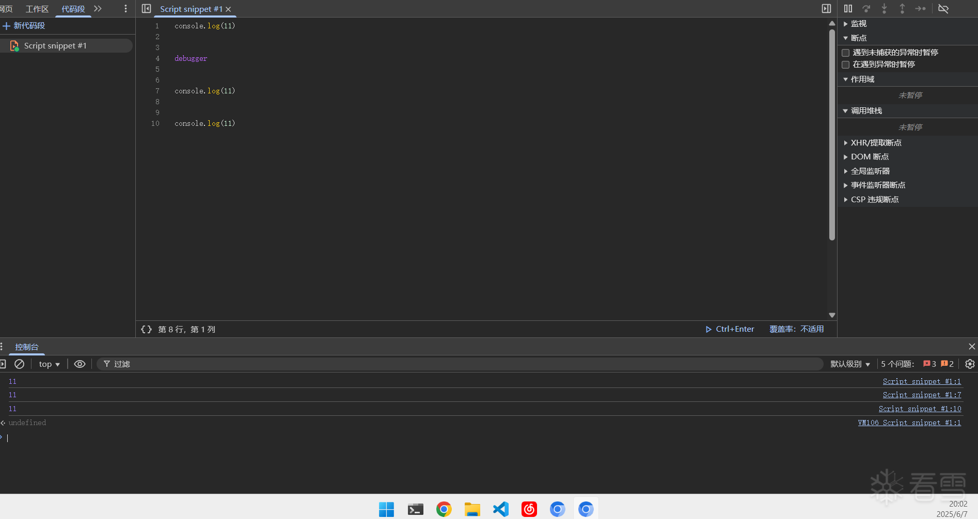Create a new snippet with 新代码段

(x=24, y=26)
